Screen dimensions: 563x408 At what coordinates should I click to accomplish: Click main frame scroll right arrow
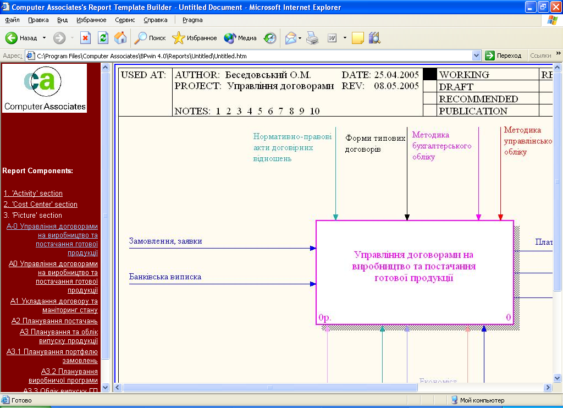tap(548, 387)
